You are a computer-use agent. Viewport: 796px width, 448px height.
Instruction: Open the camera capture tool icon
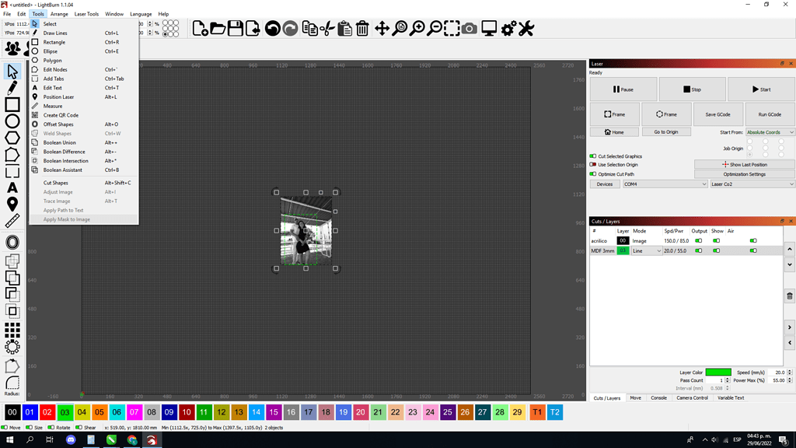[x=469, y=29]
